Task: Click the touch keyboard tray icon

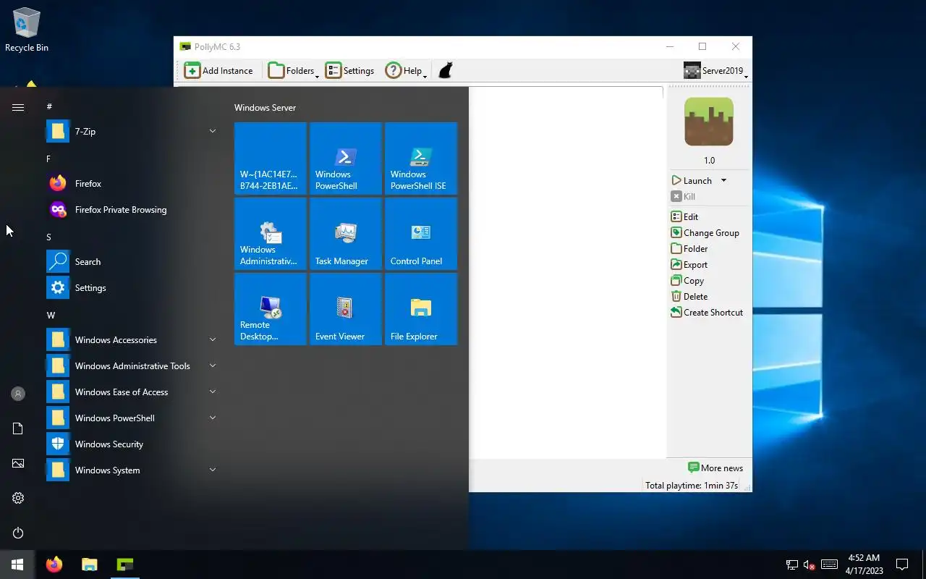Action: (x=830, y=565)
